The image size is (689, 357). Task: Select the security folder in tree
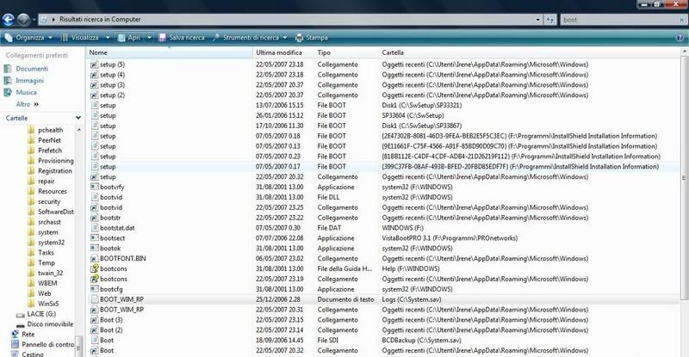point(44,201)
